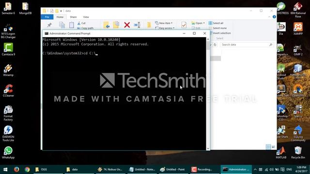The width and height of the screenshot is (310, 174).
Task: Open the File tab in Explorer
Action: tap(47, 17)
